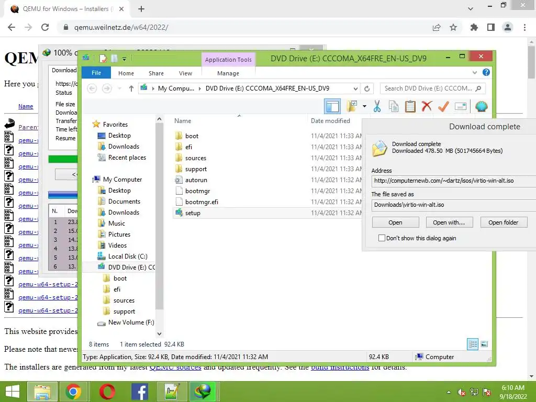This screenshot has height=402, width=536.
Task: Click the Chrome bookmark star icon
Action: pyautogui.click(x=453, y=27)
